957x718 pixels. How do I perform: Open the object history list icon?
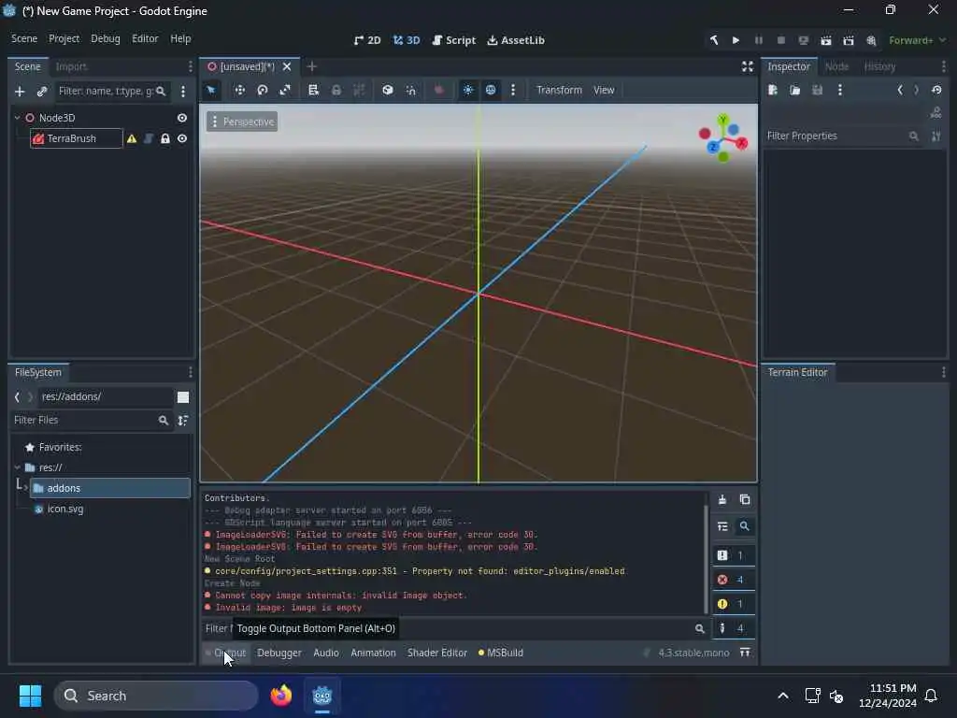coord(936,90)
